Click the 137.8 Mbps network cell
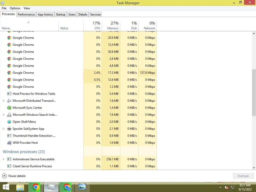 (x=147, y=73)
